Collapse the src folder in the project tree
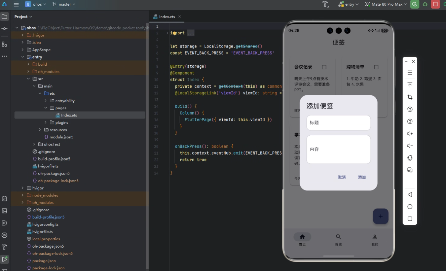 [28, 79]
